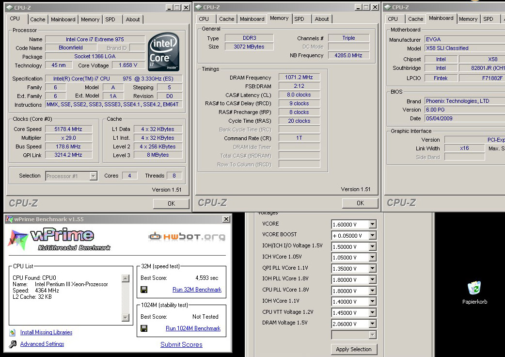Click the Intel Core i7 logo badge
The width and height of the screenshot is (505, 357).
(x=163, y=52)
